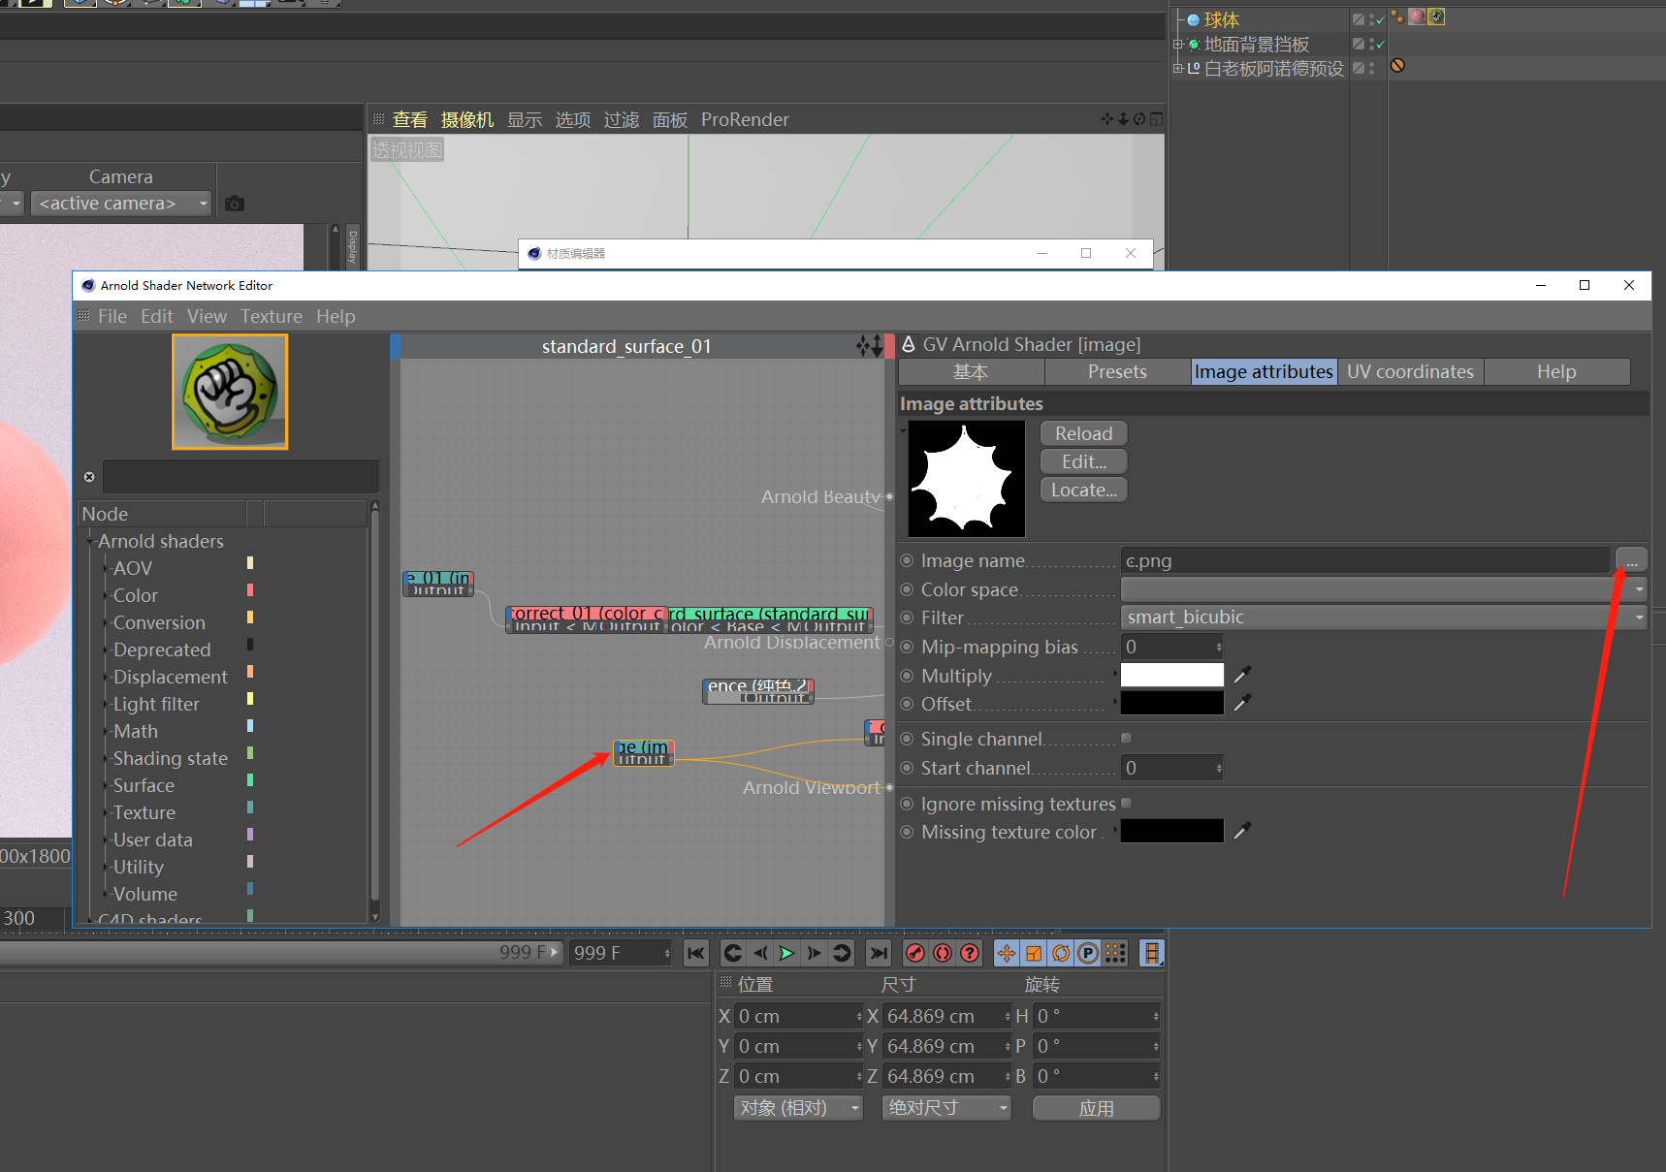The image size is (1666, 1172).
Task: Toggle the animation dot for Start channel
Action: (x=907, y=768)
